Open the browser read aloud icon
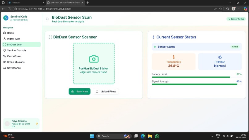249x140 pixels. coord(215,9)
